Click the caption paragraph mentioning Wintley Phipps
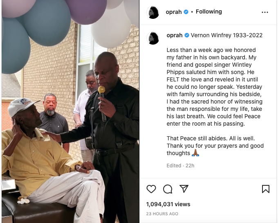 [x=215, y=87]
